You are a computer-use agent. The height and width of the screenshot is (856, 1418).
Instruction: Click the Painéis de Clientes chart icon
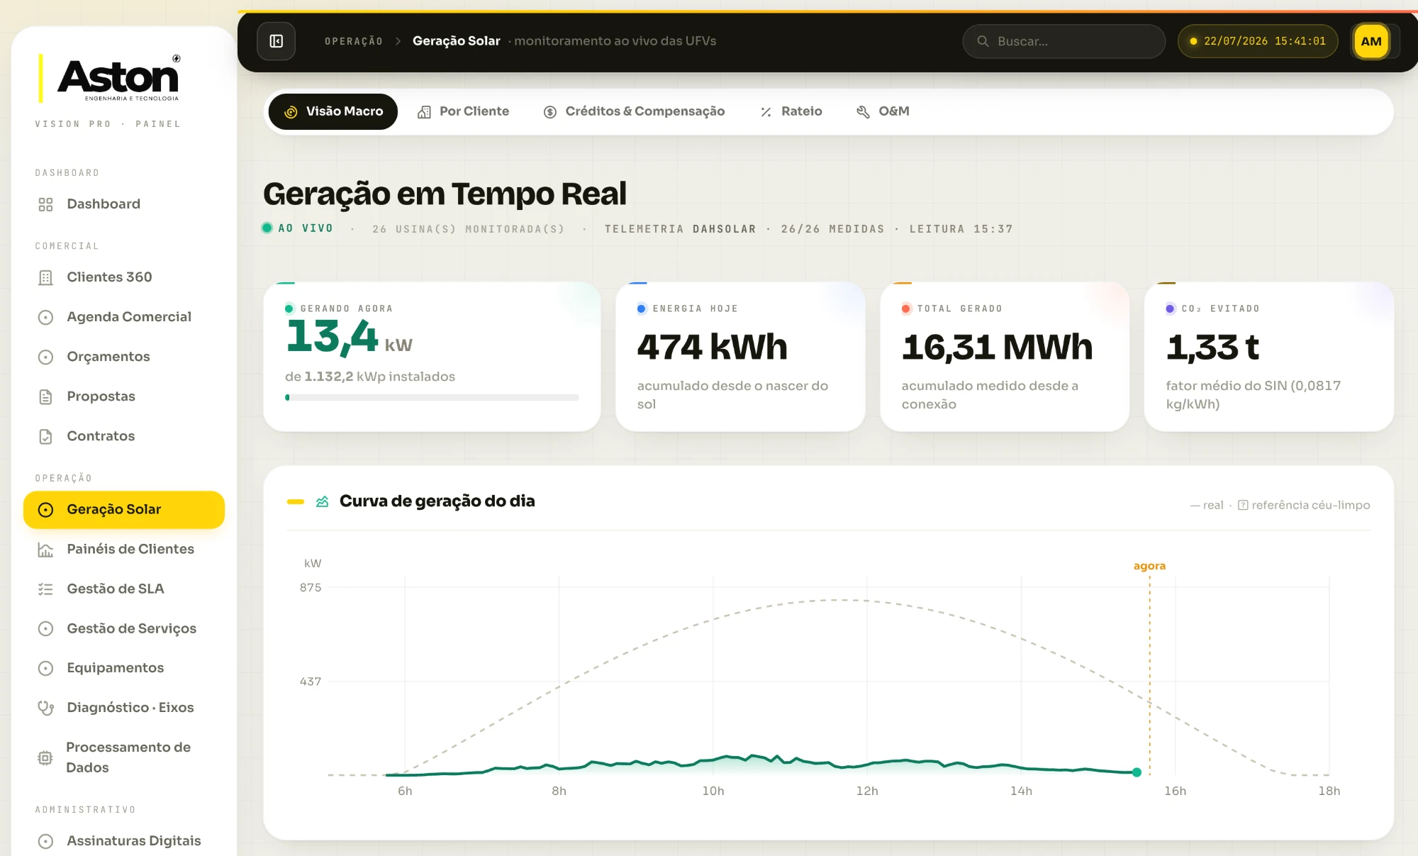45,550
